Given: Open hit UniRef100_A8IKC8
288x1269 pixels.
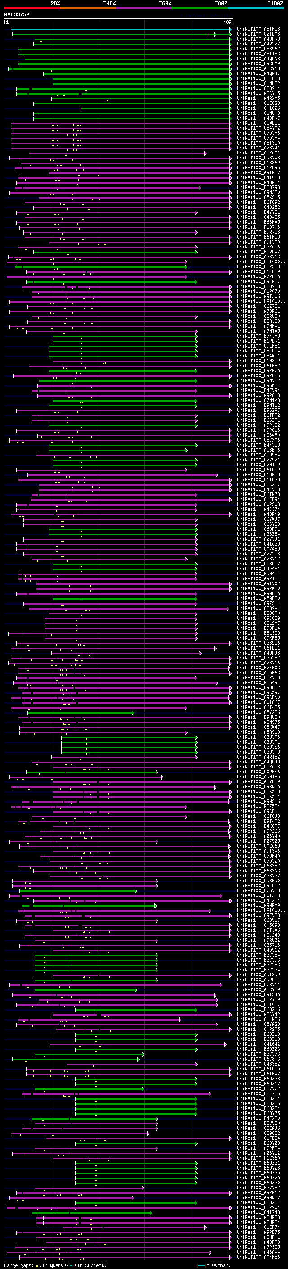Looking at the screenshot, I should 258,29.
